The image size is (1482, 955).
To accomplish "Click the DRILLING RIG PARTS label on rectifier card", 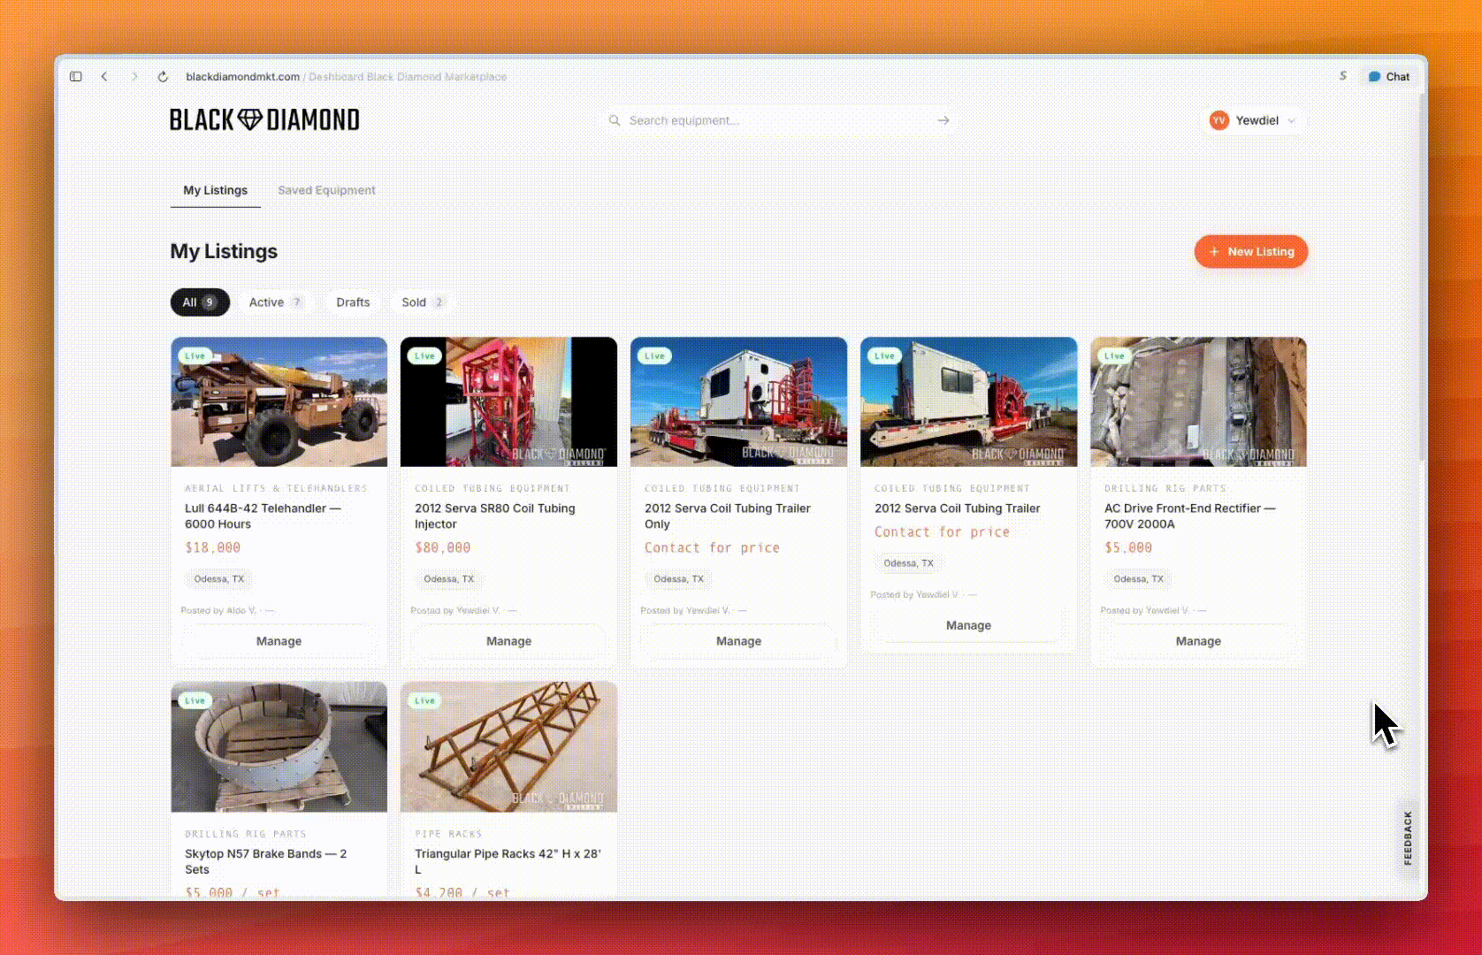I will point(1165,488).
